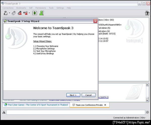Open the Settings menu
This screenshot has height=125, width=151.
point(60,8)
